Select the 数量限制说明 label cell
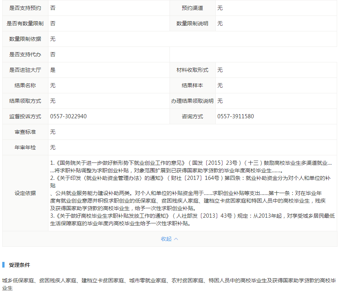 [192, 23]
